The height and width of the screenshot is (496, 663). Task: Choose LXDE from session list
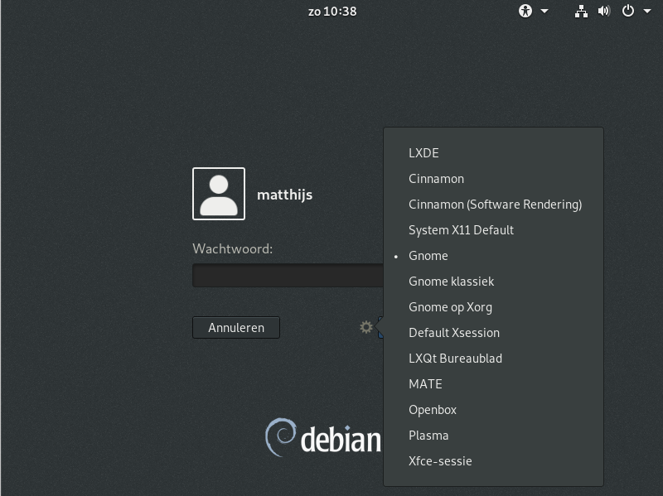pos(423,153)
